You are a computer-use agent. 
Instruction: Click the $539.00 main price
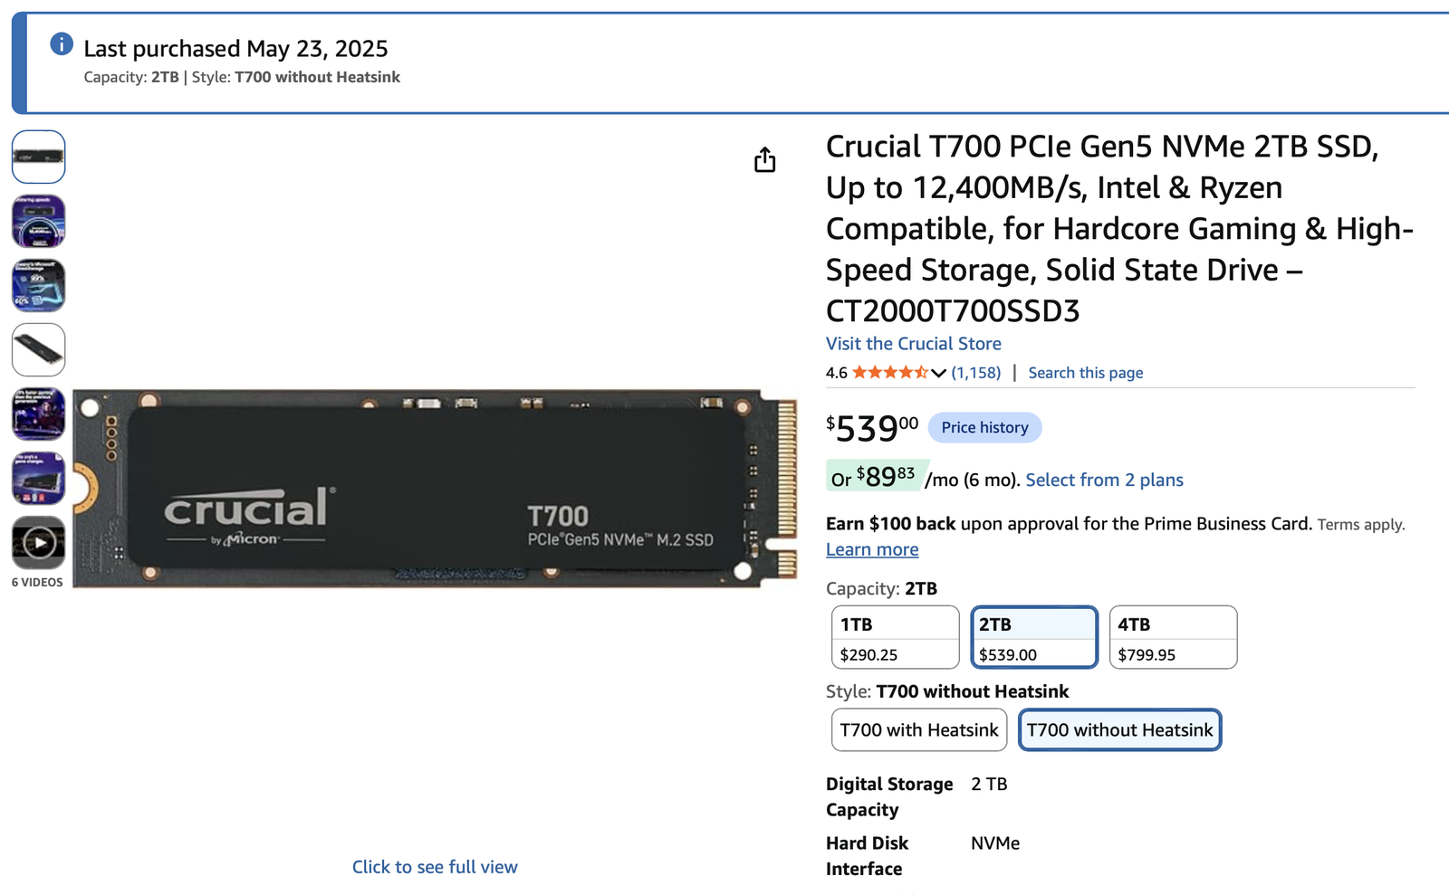pyautogui.click(x=872, y=428)
